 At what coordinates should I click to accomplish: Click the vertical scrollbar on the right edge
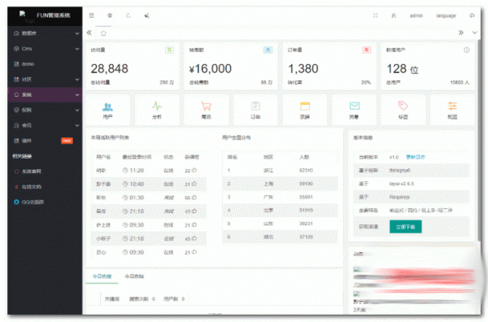pos(479,140)
